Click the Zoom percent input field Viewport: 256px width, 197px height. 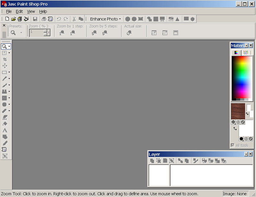tap(36, 33)
